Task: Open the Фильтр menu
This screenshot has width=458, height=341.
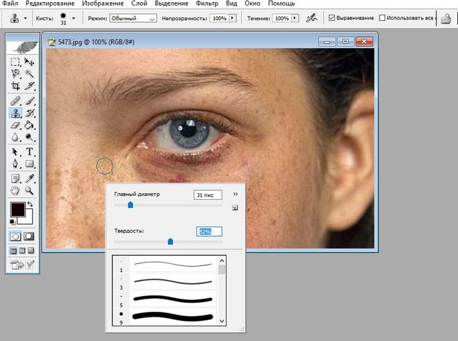Action: tap(208, 3)
